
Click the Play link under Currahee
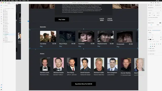[x=41, y=46]
